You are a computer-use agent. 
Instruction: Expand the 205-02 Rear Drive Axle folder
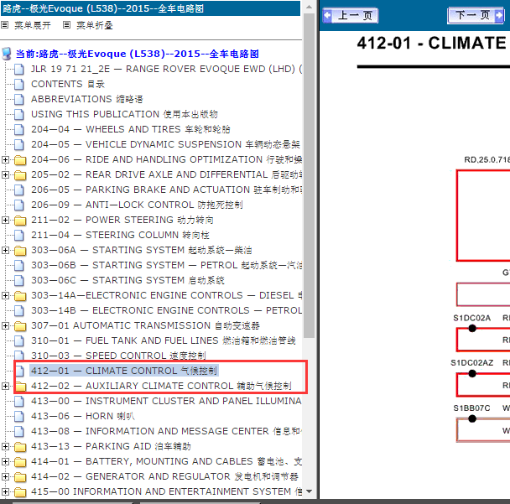(5, 175)
